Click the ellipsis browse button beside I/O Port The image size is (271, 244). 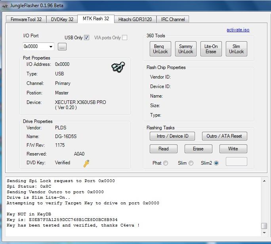point(62,46)
